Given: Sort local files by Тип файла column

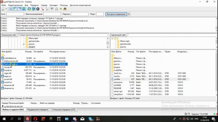Looking at the screenshot, I should (x=38, y=52).
